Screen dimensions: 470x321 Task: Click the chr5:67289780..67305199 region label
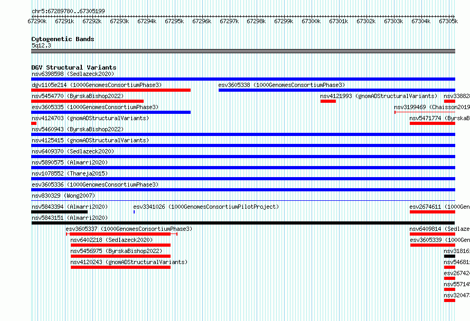(68, 11)
